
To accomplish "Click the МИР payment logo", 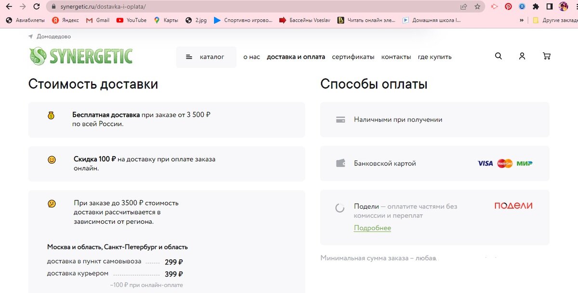I will pyautogui.click(x=525, y=163).
